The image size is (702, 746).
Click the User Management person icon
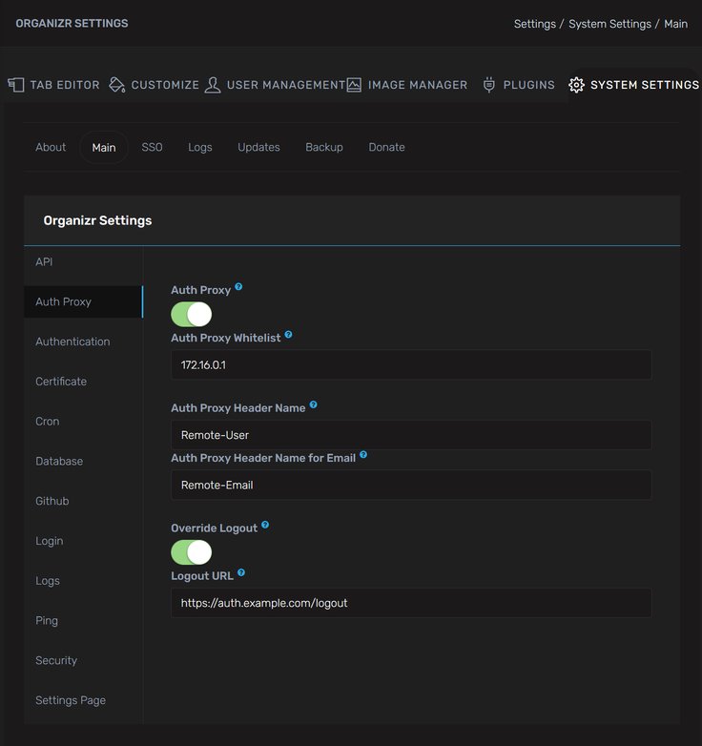[x=213, y=85]
